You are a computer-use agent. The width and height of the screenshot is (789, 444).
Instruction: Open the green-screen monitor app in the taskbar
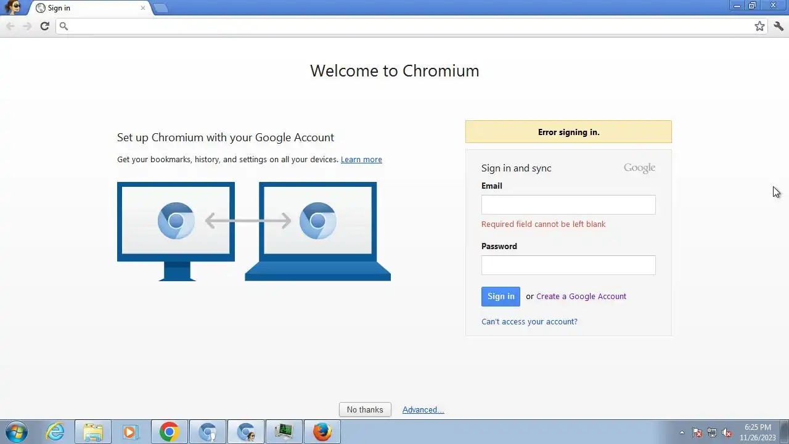[284, 432]
